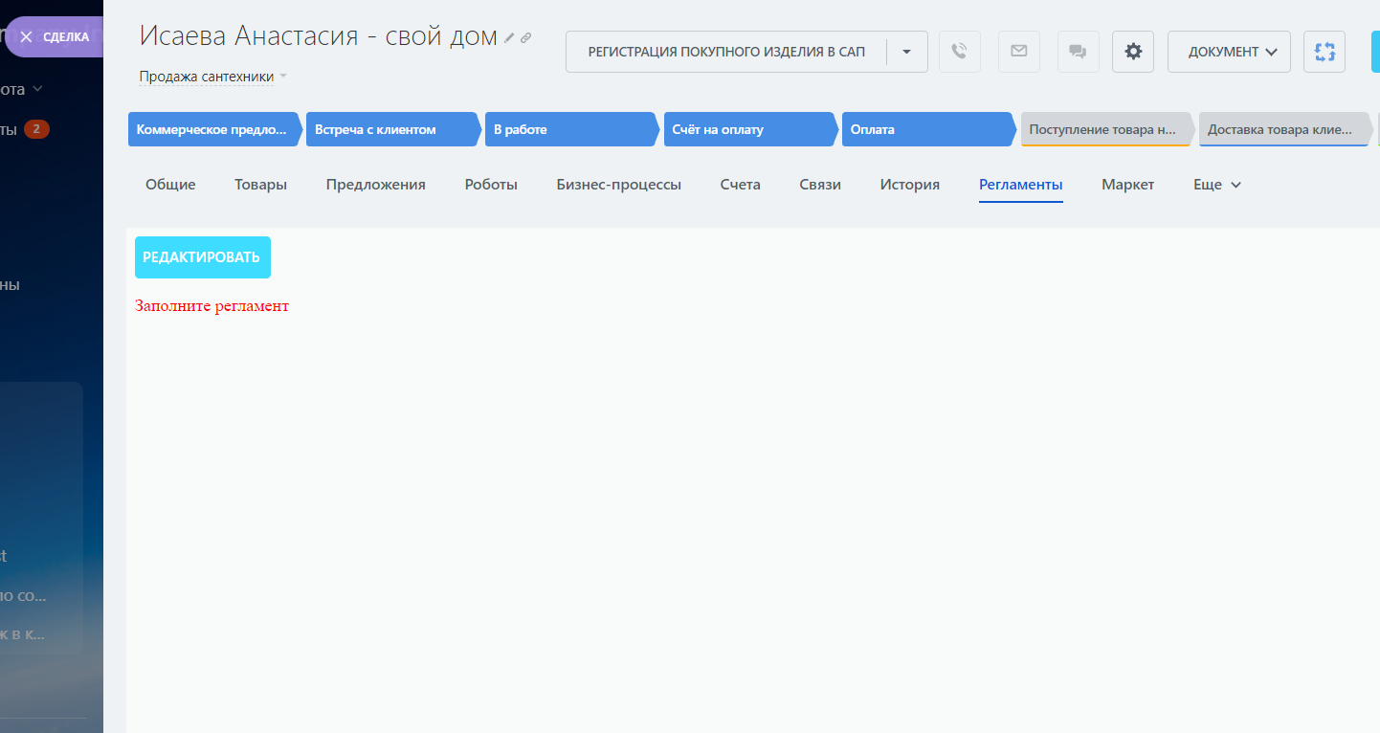Click the pencil icon to edit deal title
Screen dimensions: 1380x733
point(509,38)
